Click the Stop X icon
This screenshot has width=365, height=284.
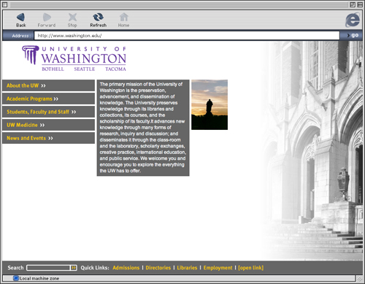72,18
